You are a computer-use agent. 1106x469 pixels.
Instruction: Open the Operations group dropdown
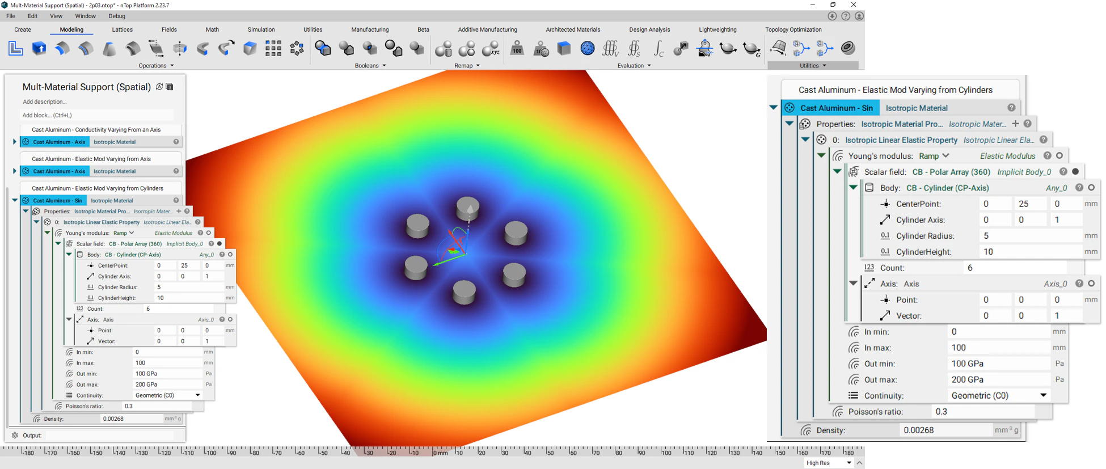click(x=156, y=66)
